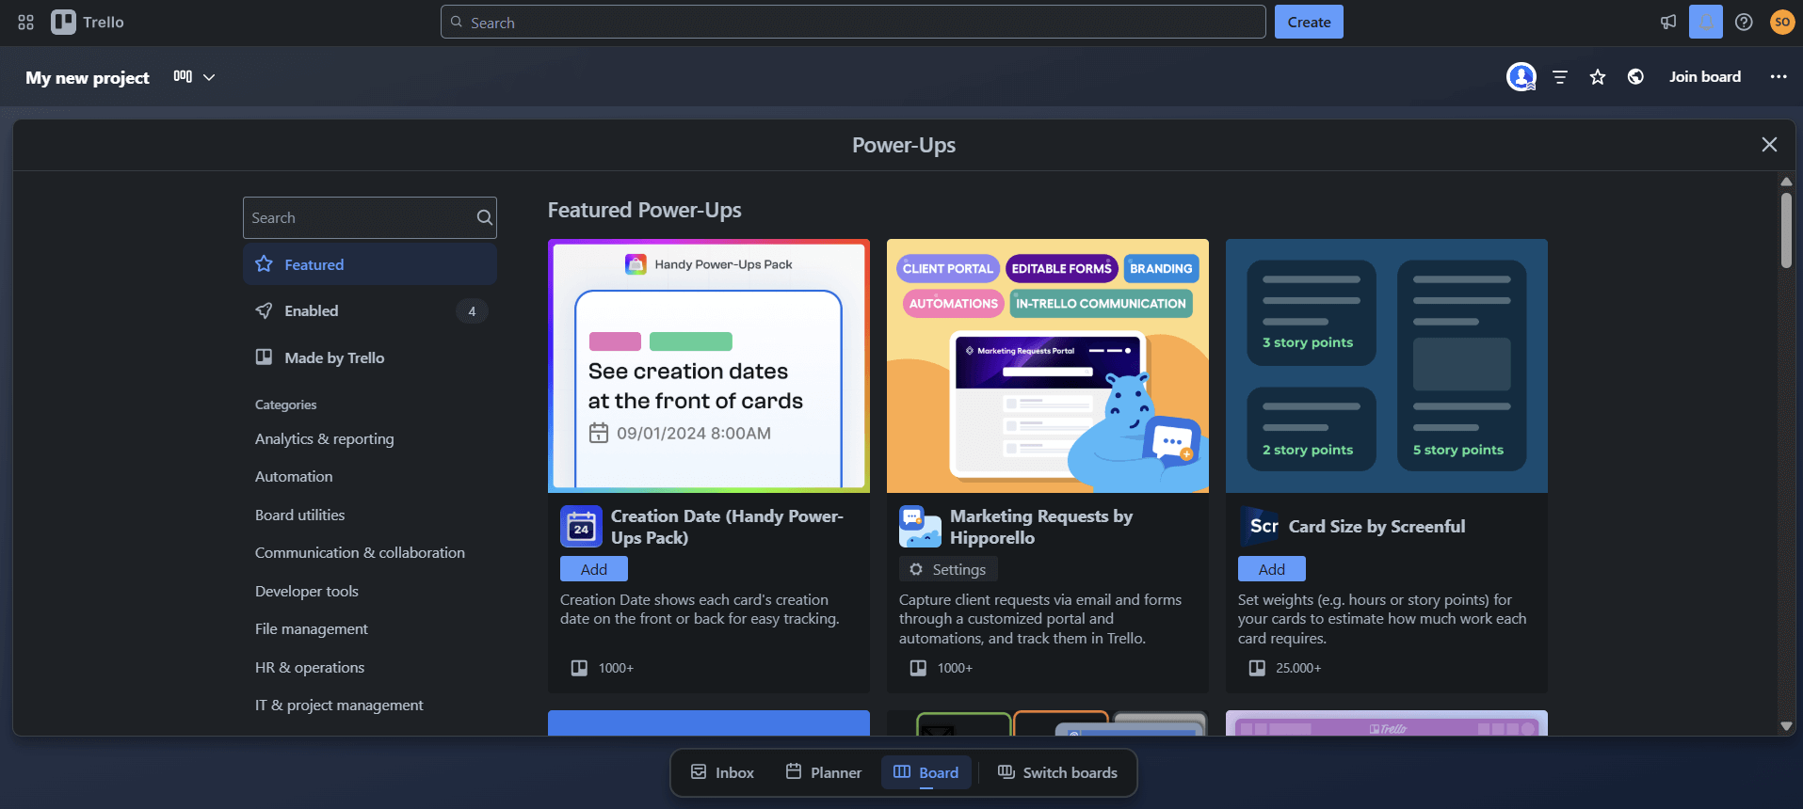The width and height of the screenshot is (1803, 809).
Task: Click the Power-Ups scrollbar down arrow
Action: [x=1786, y=726]
